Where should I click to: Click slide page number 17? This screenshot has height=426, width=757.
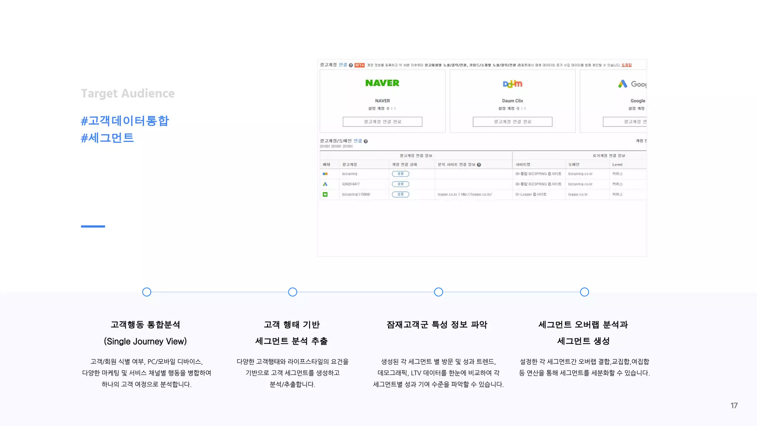(x=734, y=406)
